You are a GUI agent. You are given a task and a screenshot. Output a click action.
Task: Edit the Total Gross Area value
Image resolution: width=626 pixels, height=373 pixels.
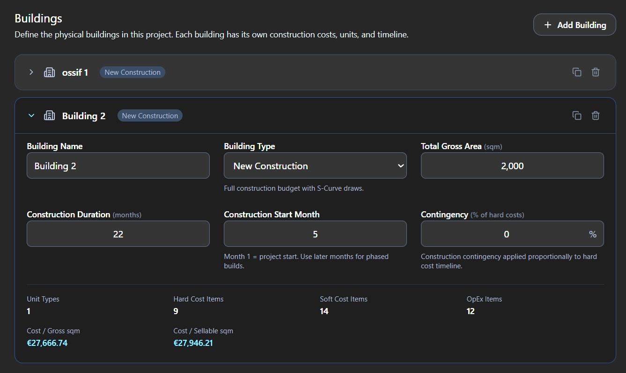click(x=512, y=165)
